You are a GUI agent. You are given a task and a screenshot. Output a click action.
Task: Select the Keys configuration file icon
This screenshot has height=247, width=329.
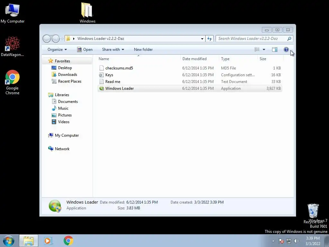coord(102,75)
